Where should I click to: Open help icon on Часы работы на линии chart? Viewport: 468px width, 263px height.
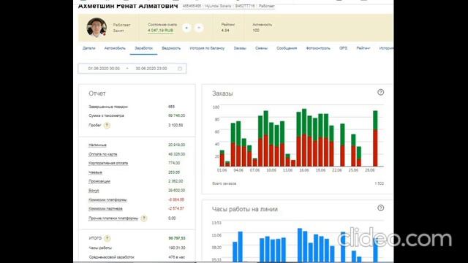click(380, 208)
